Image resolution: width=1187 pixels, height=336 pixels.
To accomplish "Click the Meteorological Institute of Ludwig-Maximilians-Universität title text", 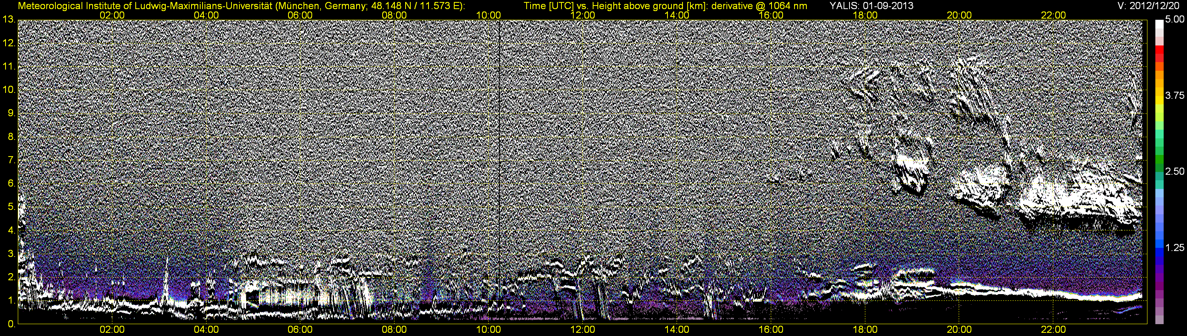I will click(x=241, y=6).
